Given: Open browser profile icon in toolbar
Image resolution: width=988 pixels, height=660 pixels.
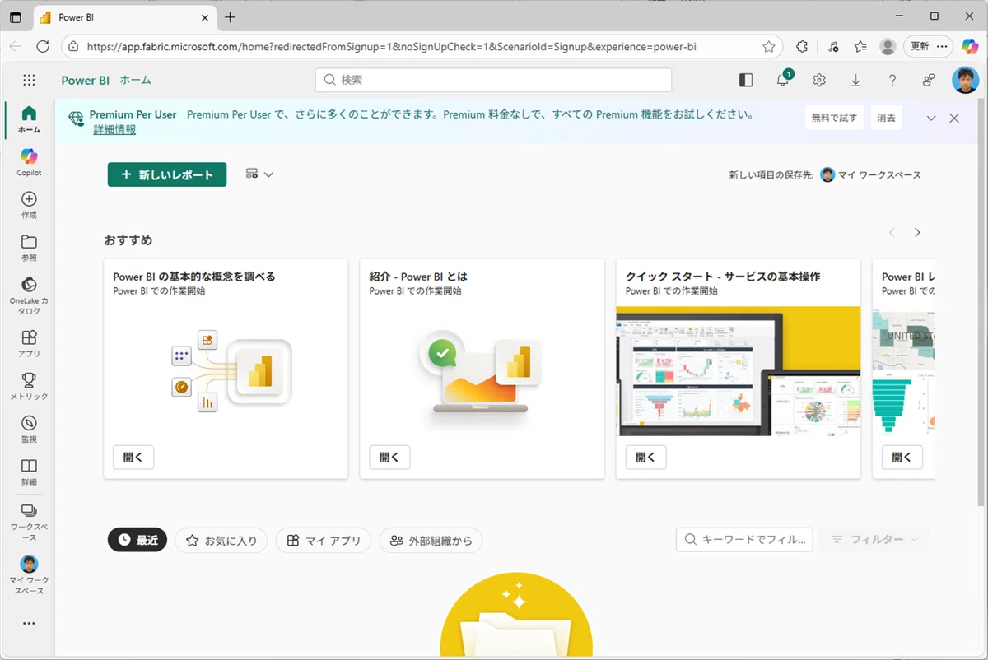Looking at the screenshot, I should [x=888, y=47].
